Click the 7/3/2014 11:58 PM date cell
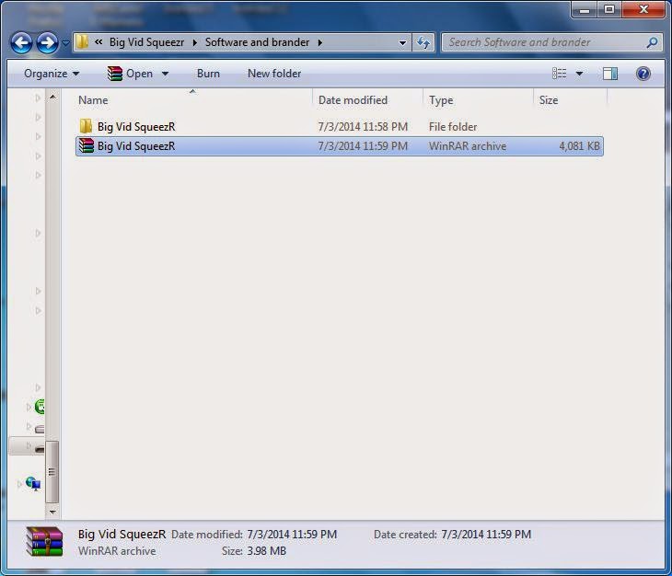This screenshot has height=576, width=672. [x=363, y=127]
